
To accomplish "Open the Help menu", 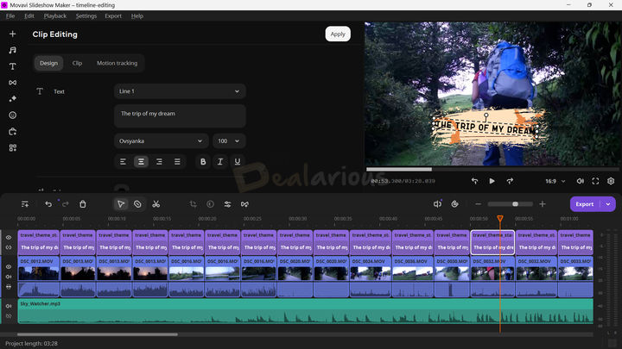I will click(x=137, y=16).
